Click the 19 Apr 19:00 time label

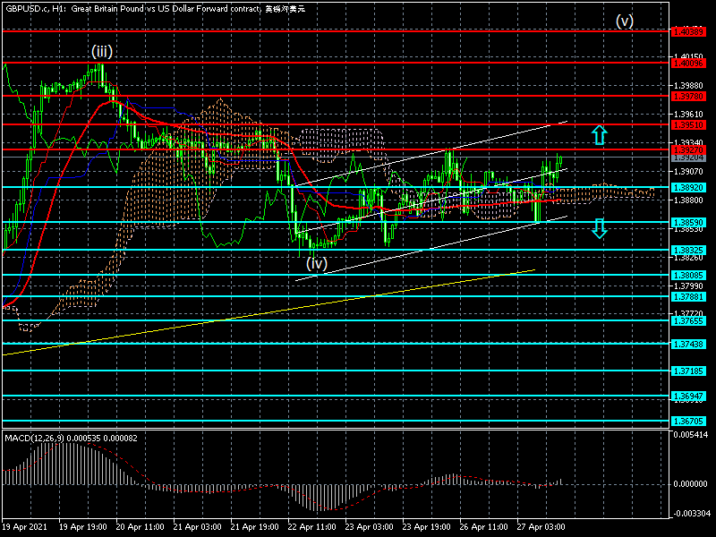pyautogui.click(x=83, y=527)
